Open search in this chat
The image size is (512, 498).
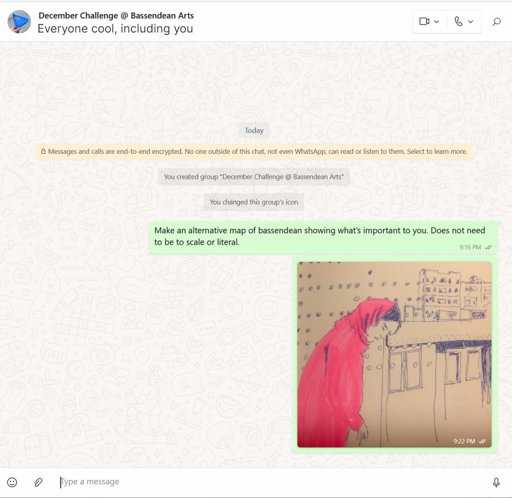496,21
